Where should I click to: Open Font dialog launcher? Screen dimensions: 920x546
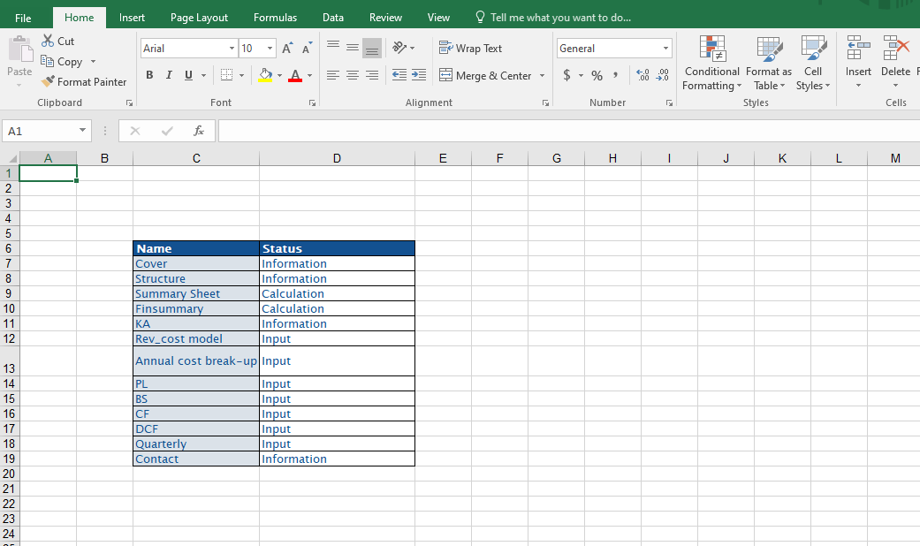click(x=312, y=102)
